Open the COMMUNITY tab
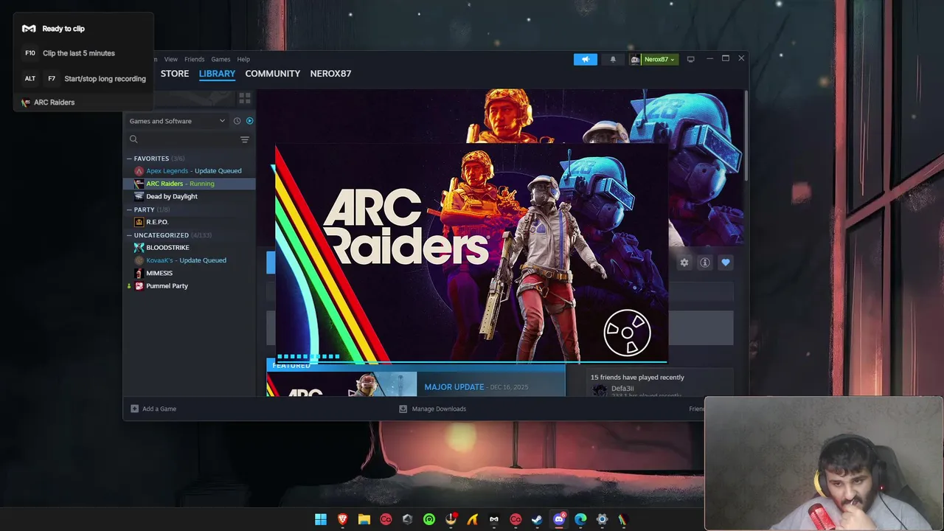Image resolution: width=944 pixels, height=531 pixels. (x=273, y=74)
